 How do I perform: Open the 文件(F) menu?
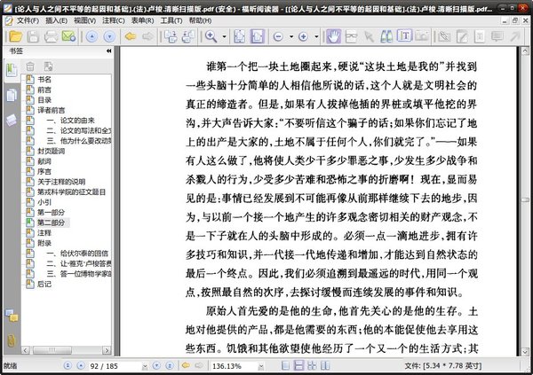point(27,19)
